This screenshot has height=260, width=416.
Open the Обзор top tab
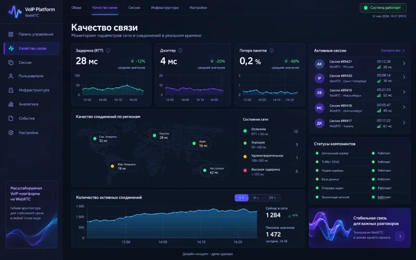coord(76,8)
